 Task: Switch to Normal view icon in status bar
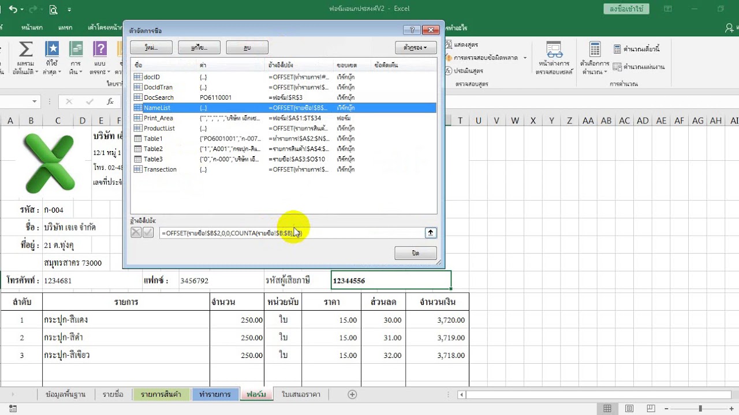tap(607, 409)
